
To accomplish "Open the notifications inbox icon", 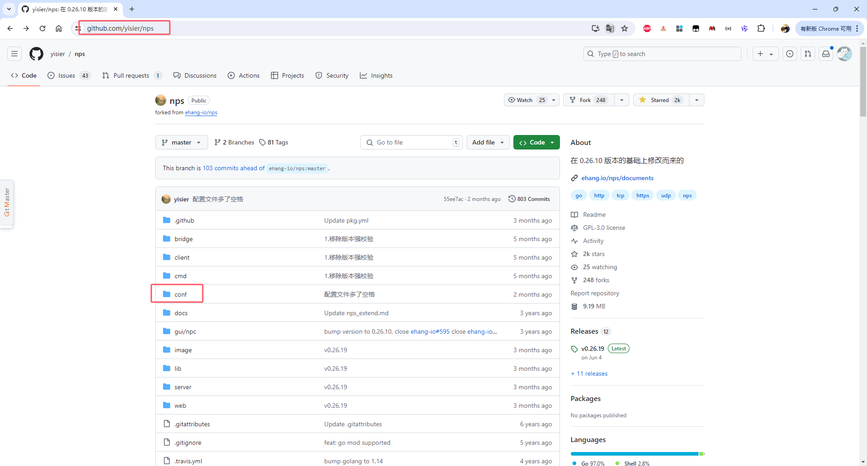I will [826, 54].
